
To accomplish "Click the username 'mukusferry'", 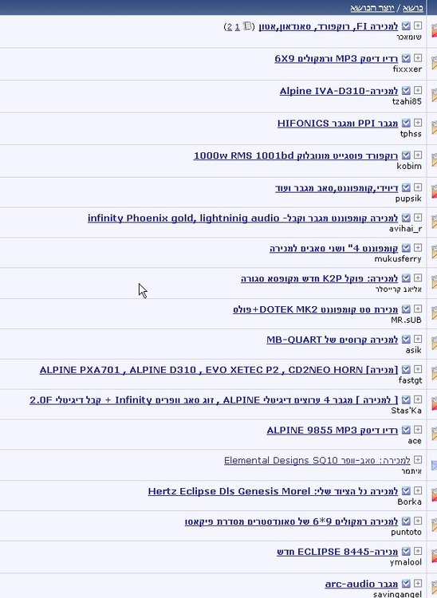I will pos(398,259).
